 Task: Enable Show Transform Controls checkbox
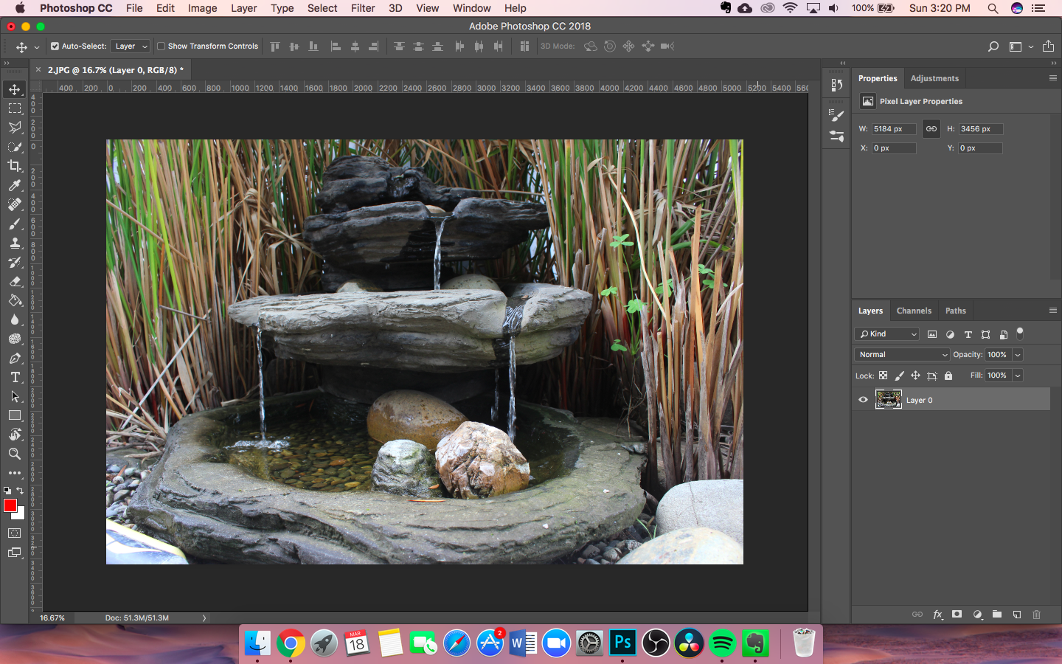(161, 46)
